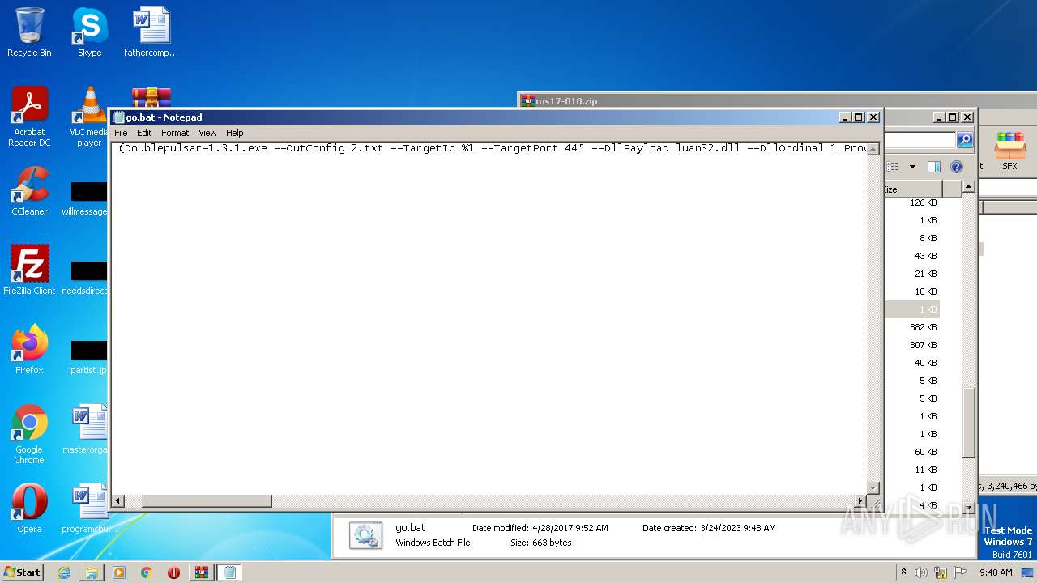Click the go.bat icon in details pane
1037x583 pixels.
click(x=365, y=535)
